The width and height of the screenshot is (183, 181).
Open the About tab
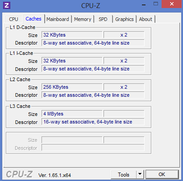click(146, 19)
